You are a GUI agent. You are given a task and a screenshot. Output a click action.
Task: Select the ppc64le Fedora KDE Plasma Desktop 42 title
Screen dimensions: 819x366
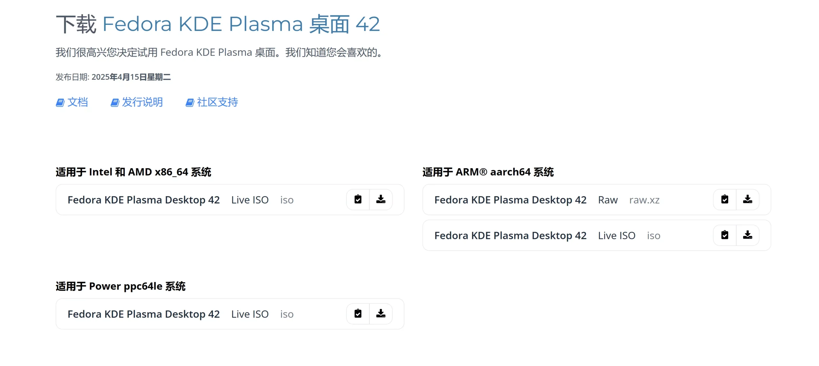point(143,314)
